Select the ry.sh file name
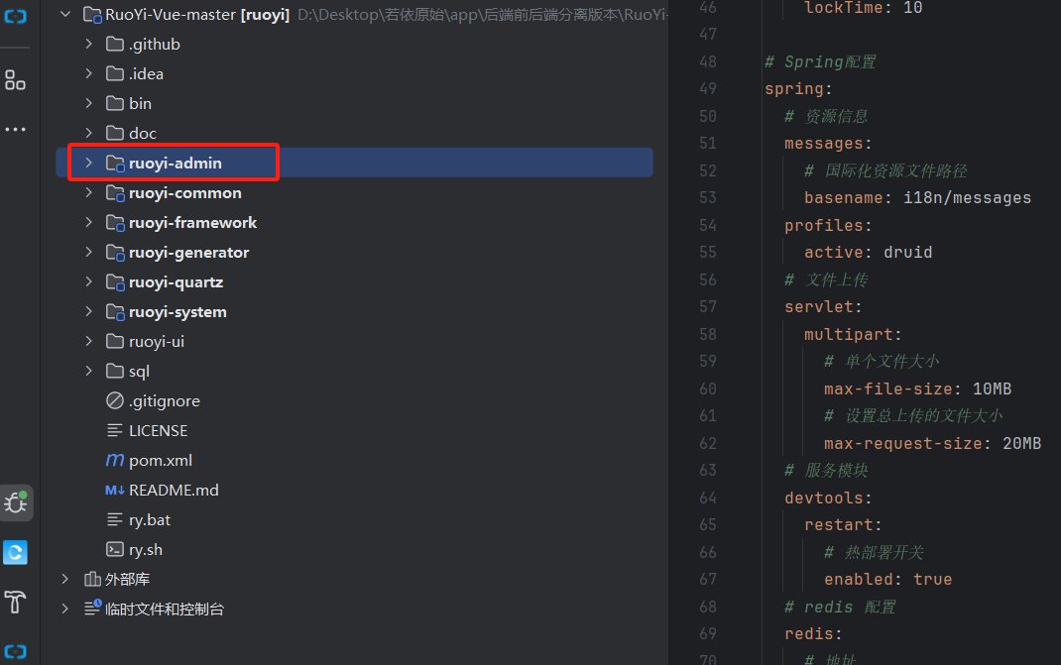1061x665 pixels. 146,549
